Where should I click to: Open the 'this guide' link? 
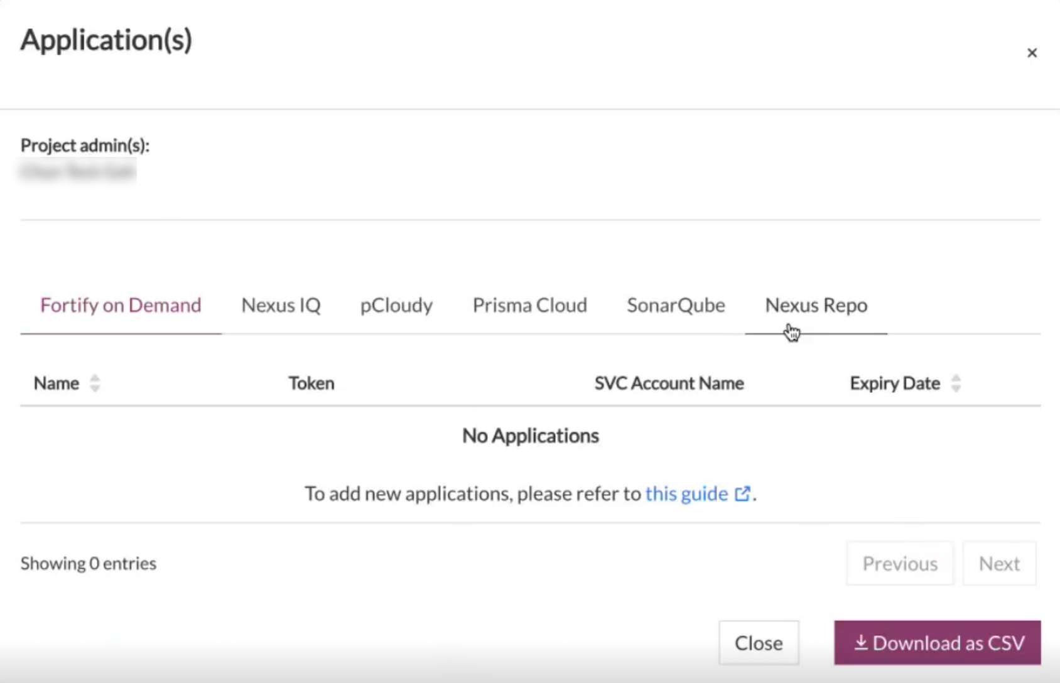tap(686, 494)
